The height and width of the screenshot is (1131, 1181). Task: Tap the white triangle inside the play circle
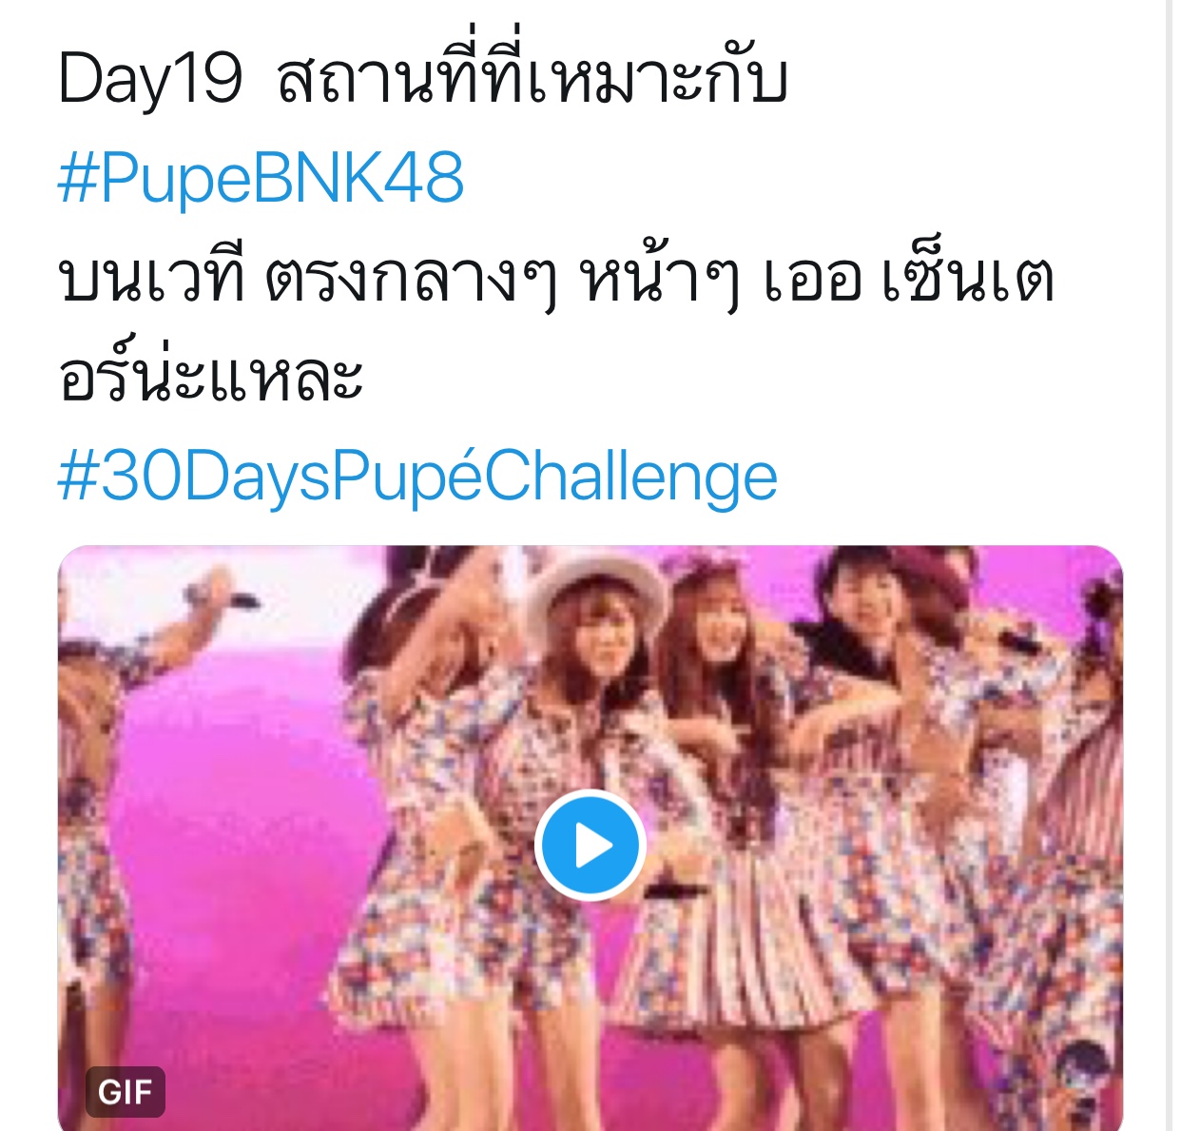pos(594,845)
